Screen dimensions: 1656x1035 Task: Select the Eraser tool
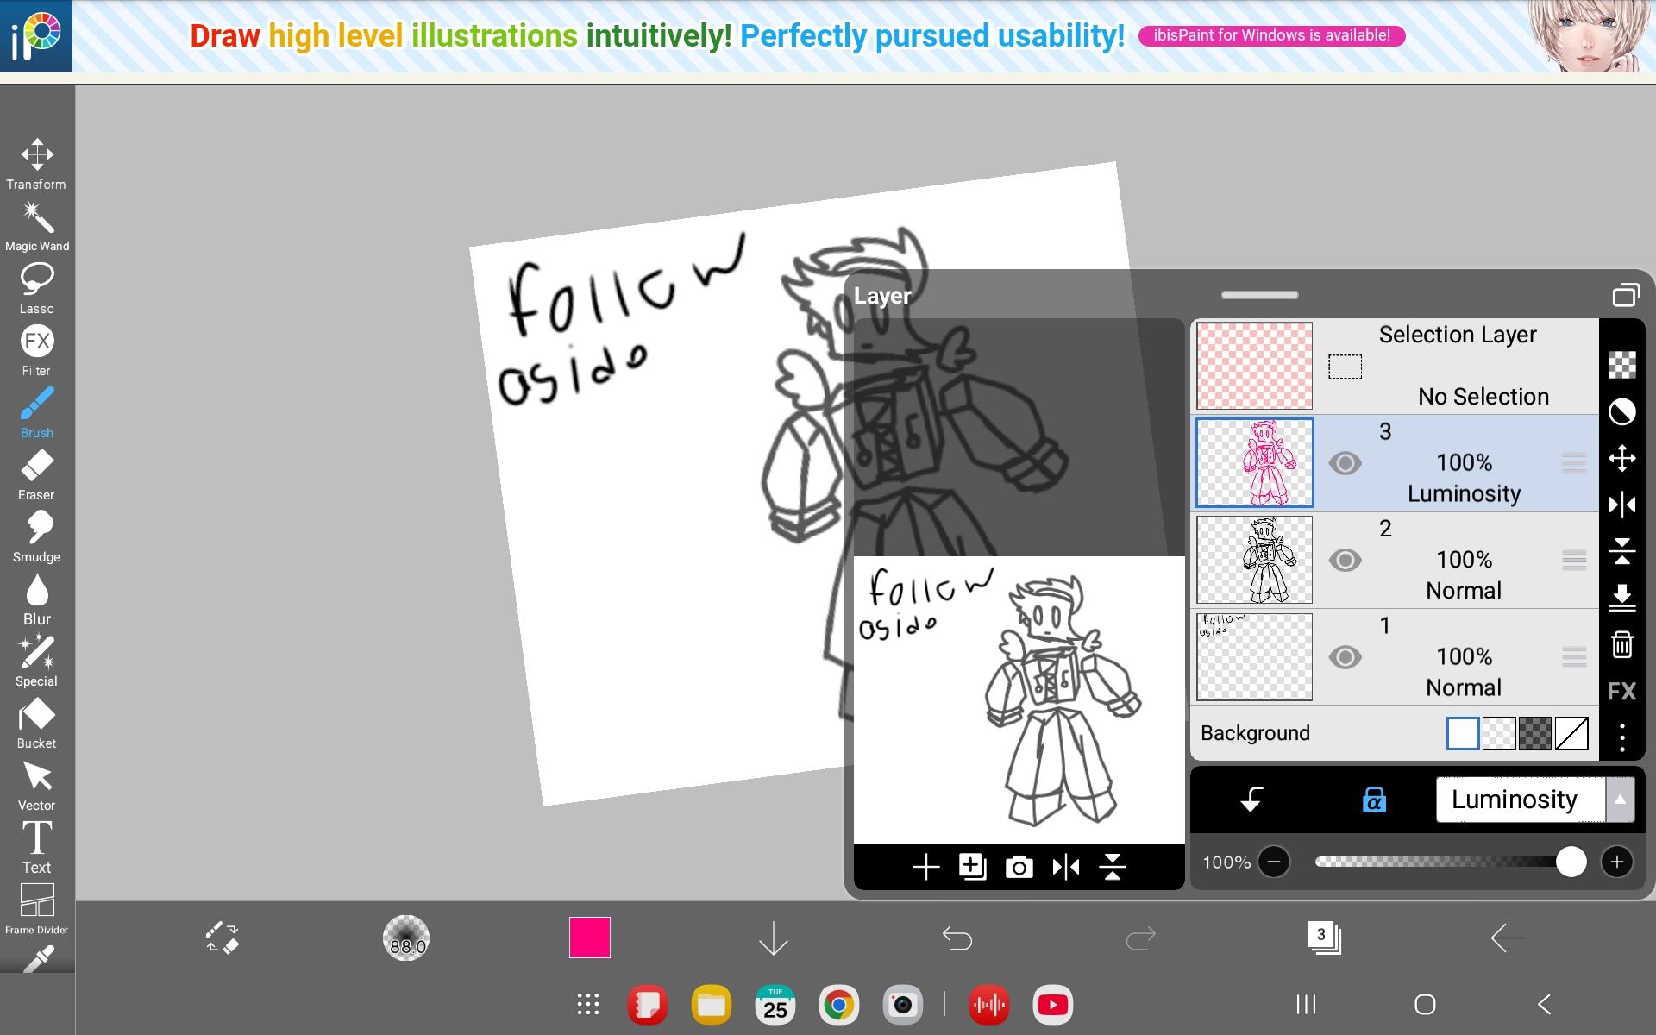click(36, 474)
